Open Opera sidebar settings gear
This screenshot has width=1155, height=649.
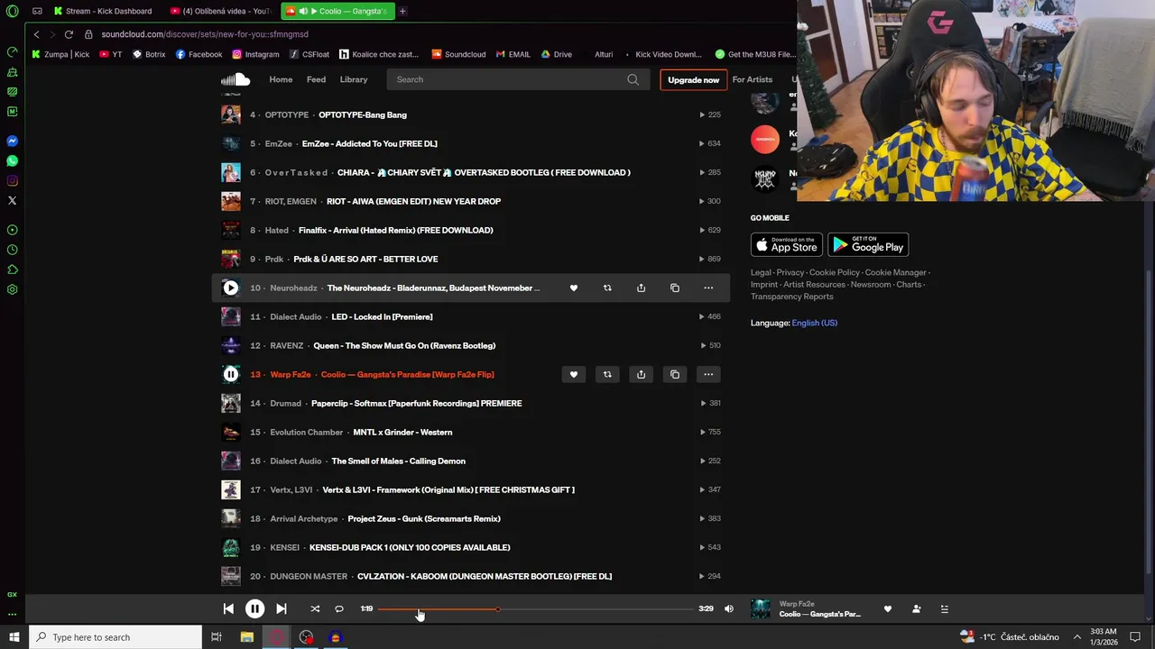click(x=13, y=289)
